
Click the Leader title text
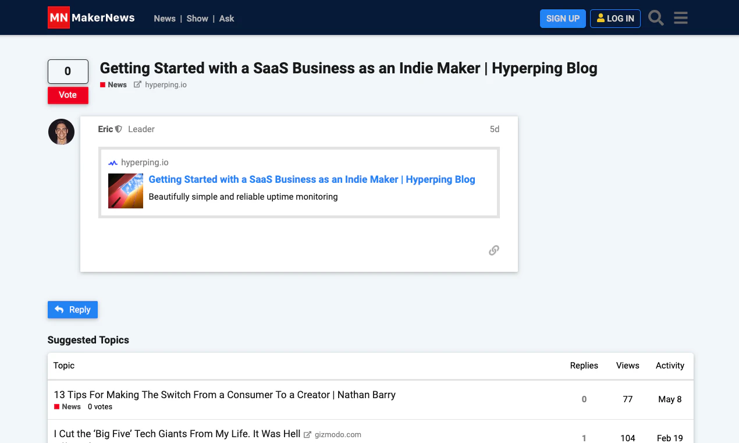point(141,129)
